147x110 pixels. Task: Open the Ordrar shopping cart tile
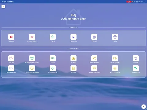pos(136,58)
